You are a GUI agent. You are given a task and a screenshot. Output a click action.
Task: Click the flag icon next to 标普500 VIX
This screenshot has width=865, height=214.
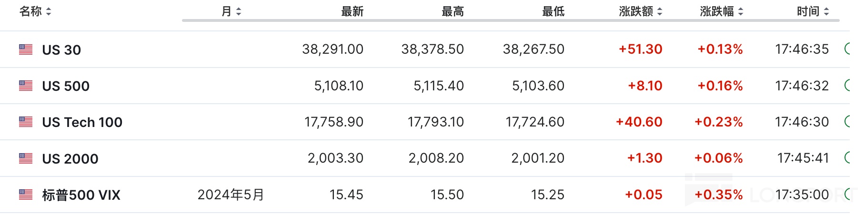pos(26,195)
